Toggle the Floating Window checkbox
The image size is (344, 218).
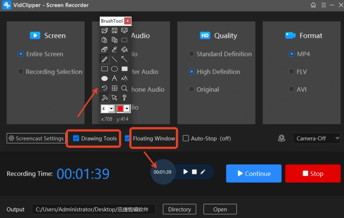(x=127, y=138)
